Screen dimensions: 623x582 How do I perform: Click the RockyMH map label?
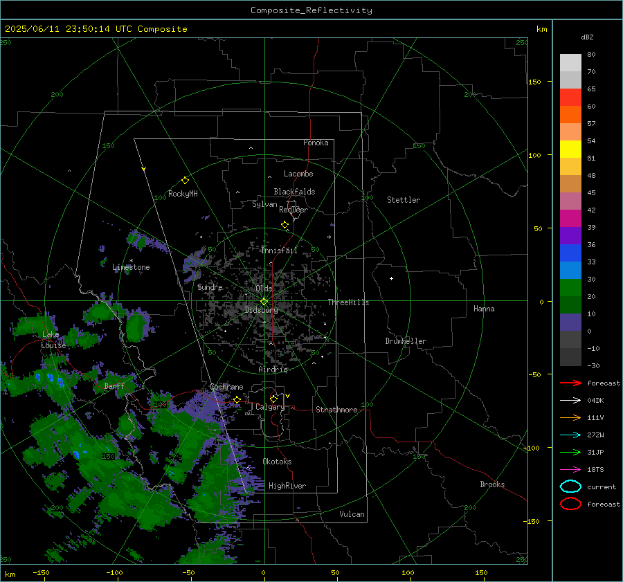click(x=183, y=194)
